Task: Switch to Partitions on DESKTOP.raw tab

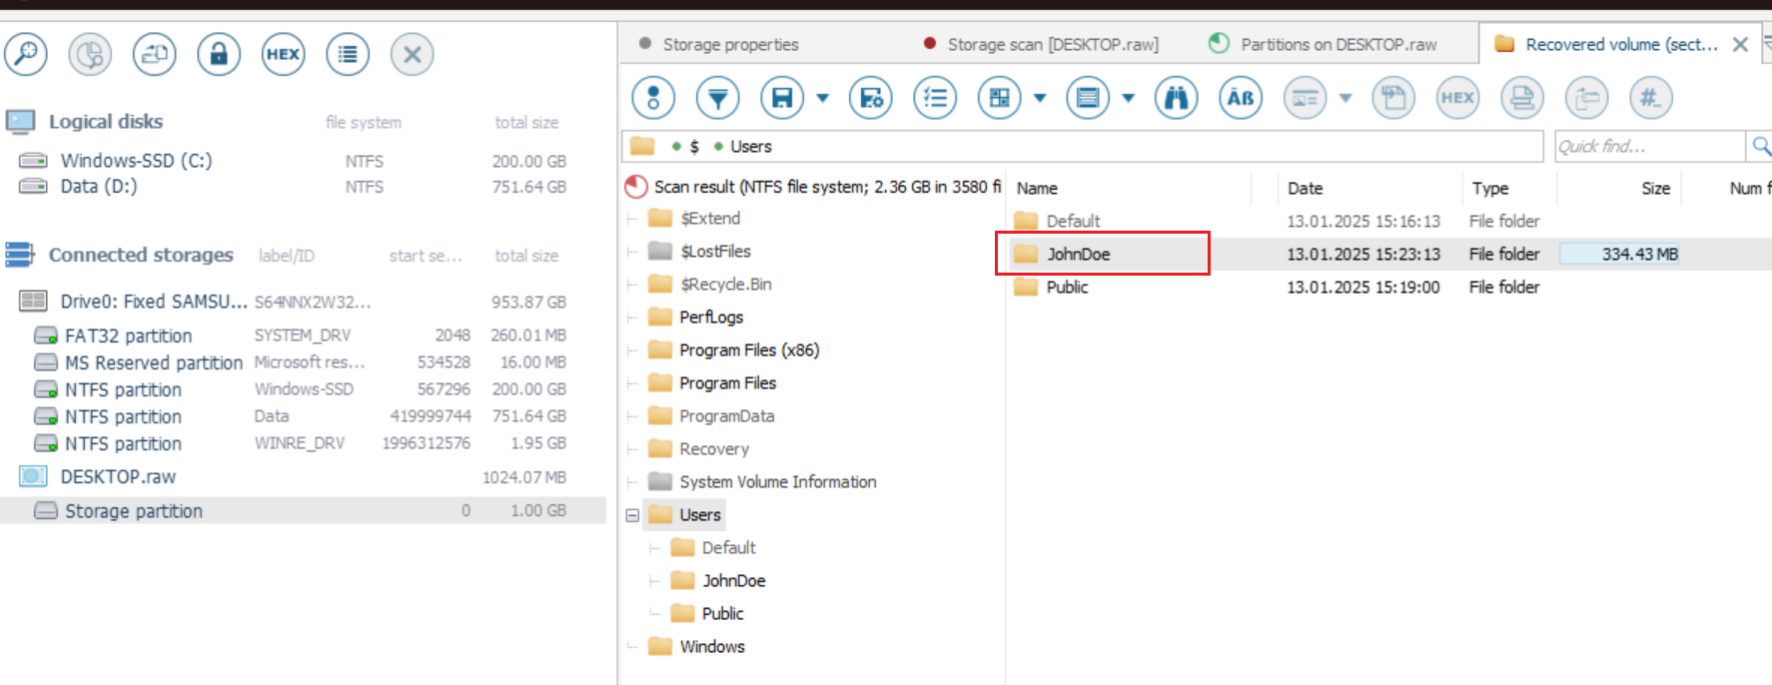Action: click(1337, 45)
